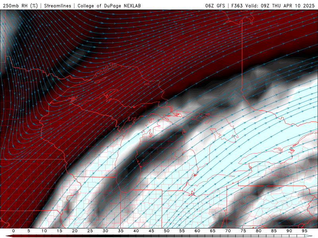Select the '10' label on the color scale
Viewport: 318px width, 238px height.
44,231
